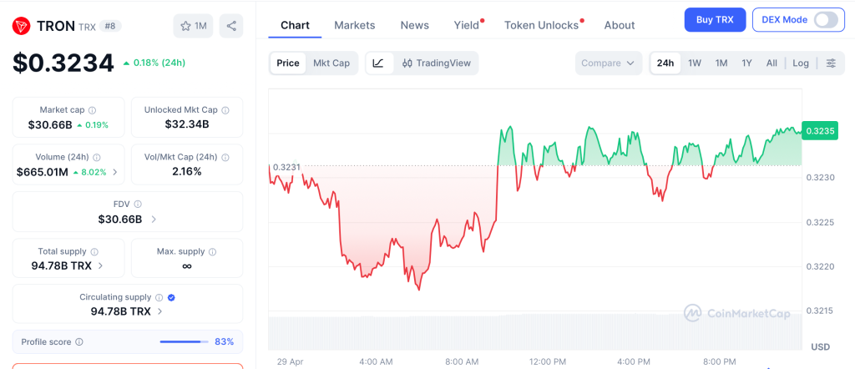Select the line chart type icon

378,63
